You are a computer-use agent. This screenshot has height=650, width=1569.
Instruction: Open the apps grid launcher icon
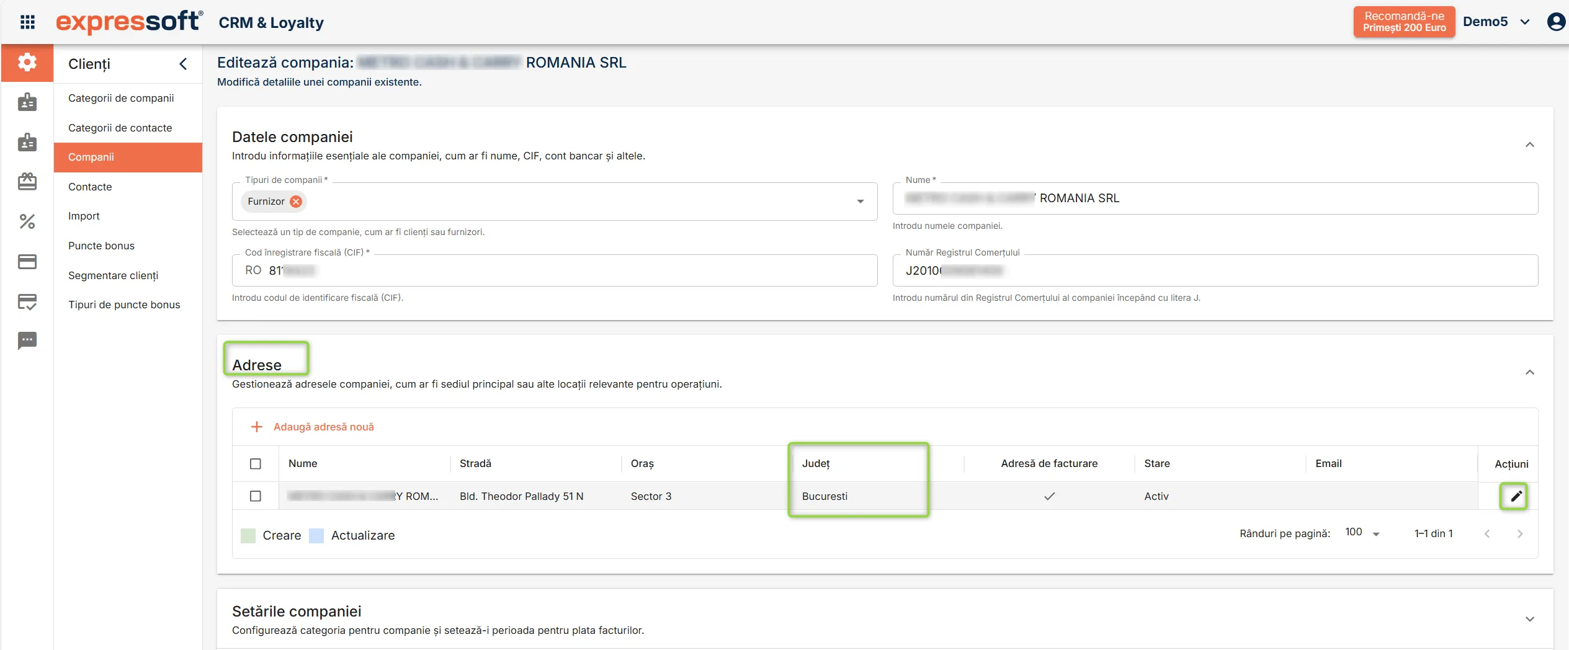click(27, 22)
